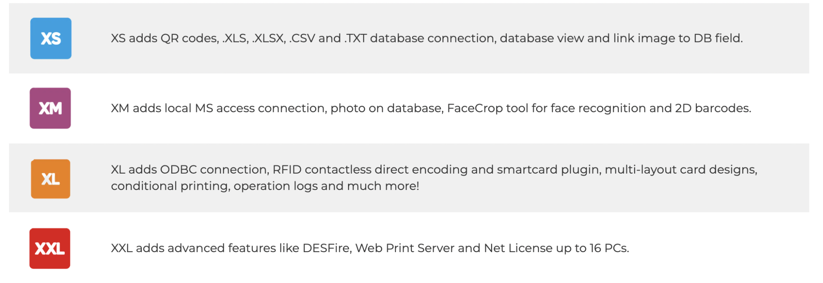The width and height of the screenshot is (823, 283).
Task: Click the XS edition description sentence
Action: (x=426, y=38)
